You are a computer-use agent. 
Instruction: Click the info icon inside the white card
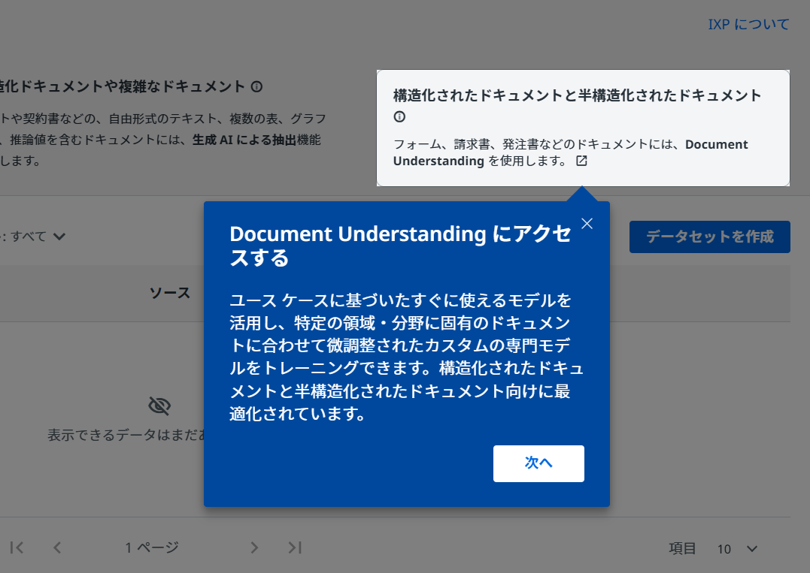pos(399,117)
